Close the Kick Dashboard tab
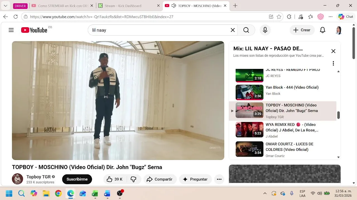 pyautogui.click(x=158, y=6)
